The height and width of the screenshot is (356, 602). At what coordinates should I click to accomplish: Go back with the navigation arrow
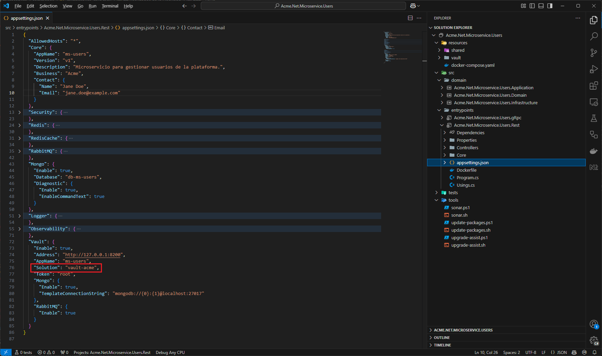coord(184,6)
